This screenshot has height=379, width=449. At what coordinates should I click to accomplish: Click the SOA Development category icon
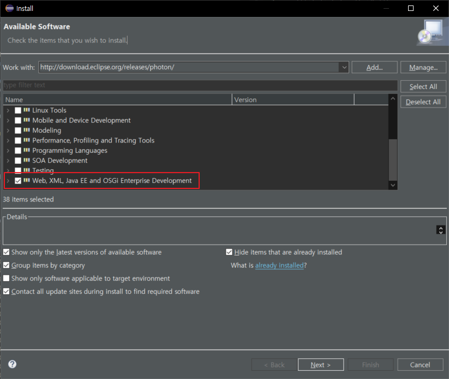pos(27,160)
